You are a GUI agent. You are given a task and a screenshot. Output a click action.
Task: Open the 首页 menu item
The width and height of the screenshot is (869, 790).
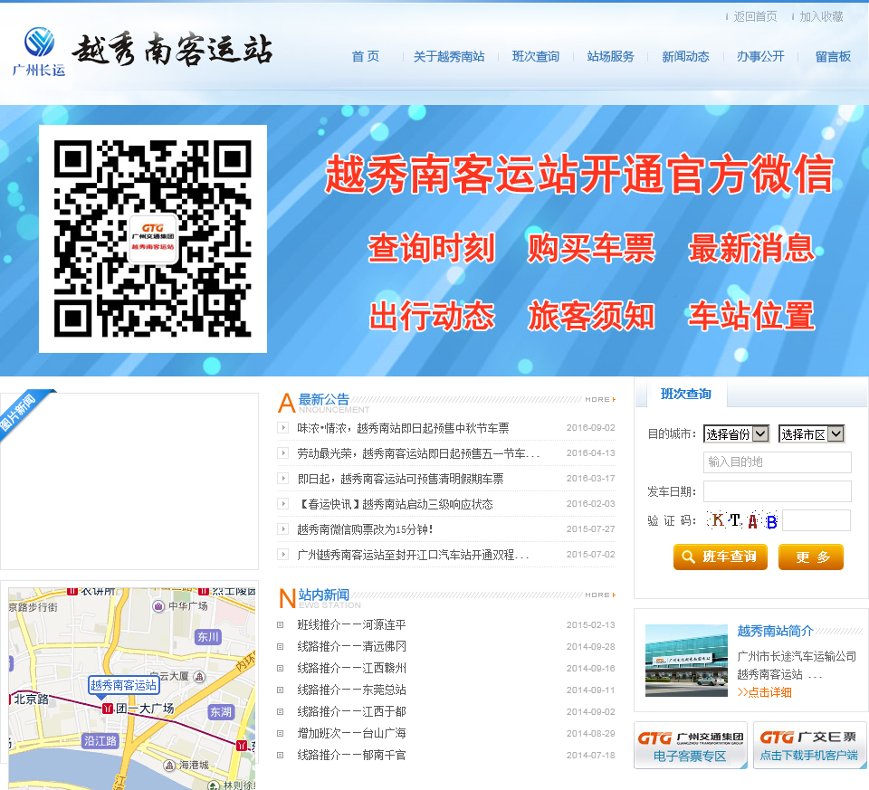[x=366, y=56]
